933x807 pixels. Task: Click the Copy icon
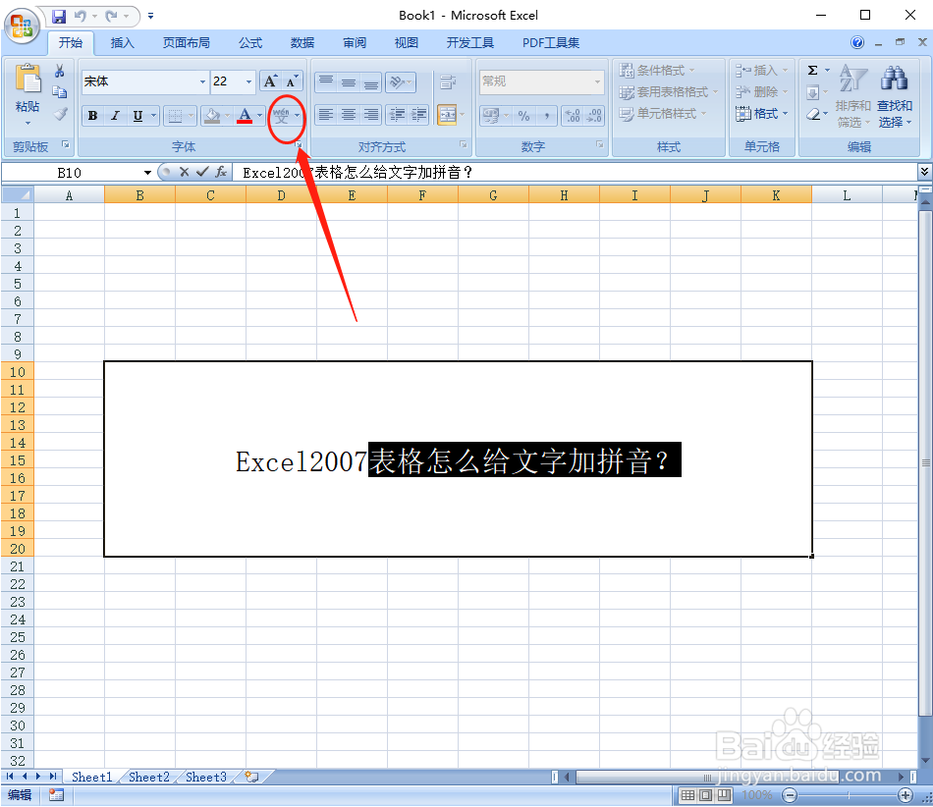60,92
